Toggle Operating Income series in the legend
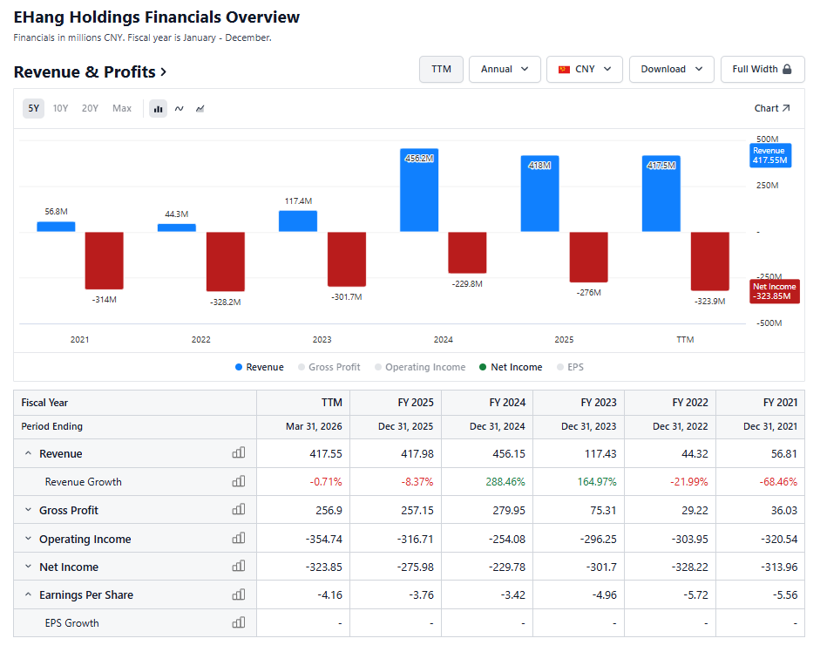The height and width of the screenshot is (652, 820). coord(420,367)
